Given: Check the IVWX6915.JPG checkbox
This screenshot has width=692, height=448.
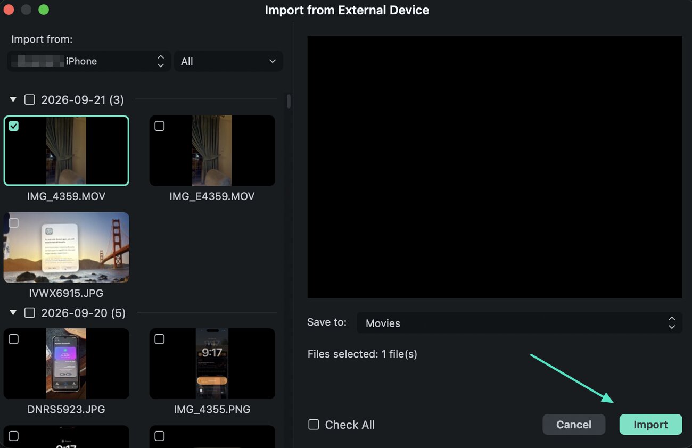Looking at the screenshot, I should pyautogui.click(x=14, y=222).
